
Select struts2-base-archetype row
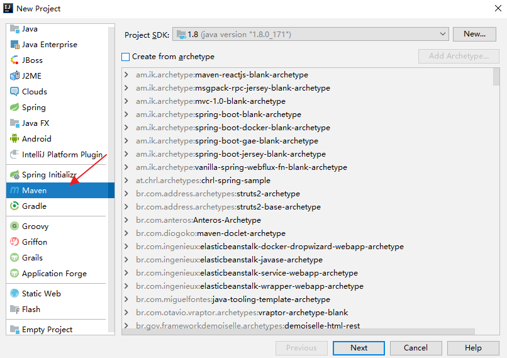tap(228, 207)
